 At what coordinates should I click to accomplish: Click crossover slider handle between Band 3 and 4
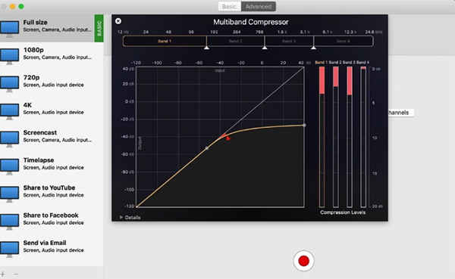[x=313, y=48]
